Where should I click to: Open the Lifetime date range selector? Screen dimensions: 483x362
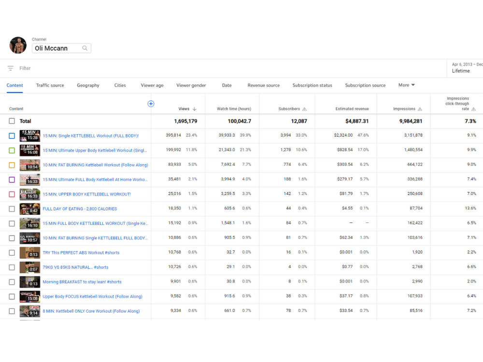click(x=465, y=68)
